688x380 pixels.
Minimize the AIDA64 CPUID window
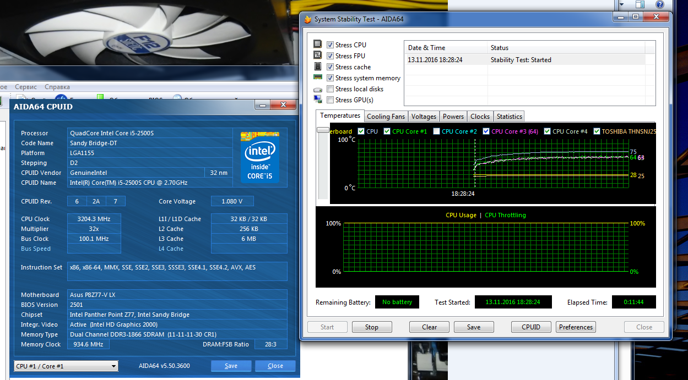[262, 104]
